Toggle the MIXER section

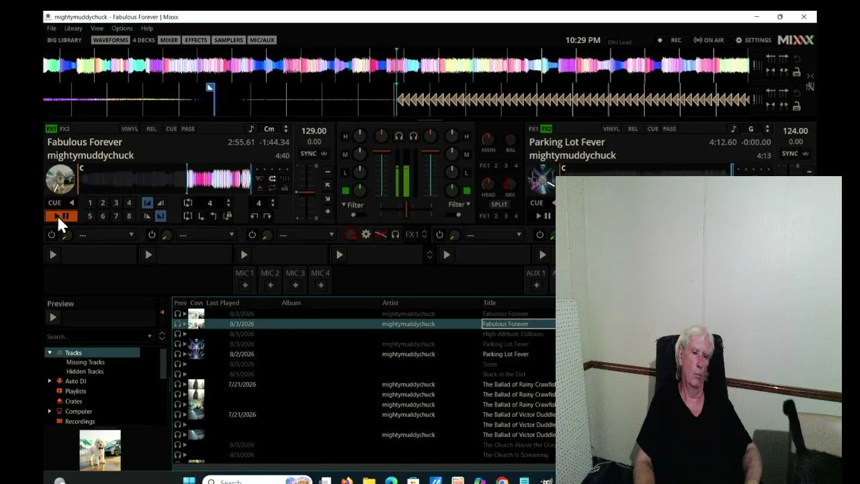pyautogui.click(x=169, y=40)
